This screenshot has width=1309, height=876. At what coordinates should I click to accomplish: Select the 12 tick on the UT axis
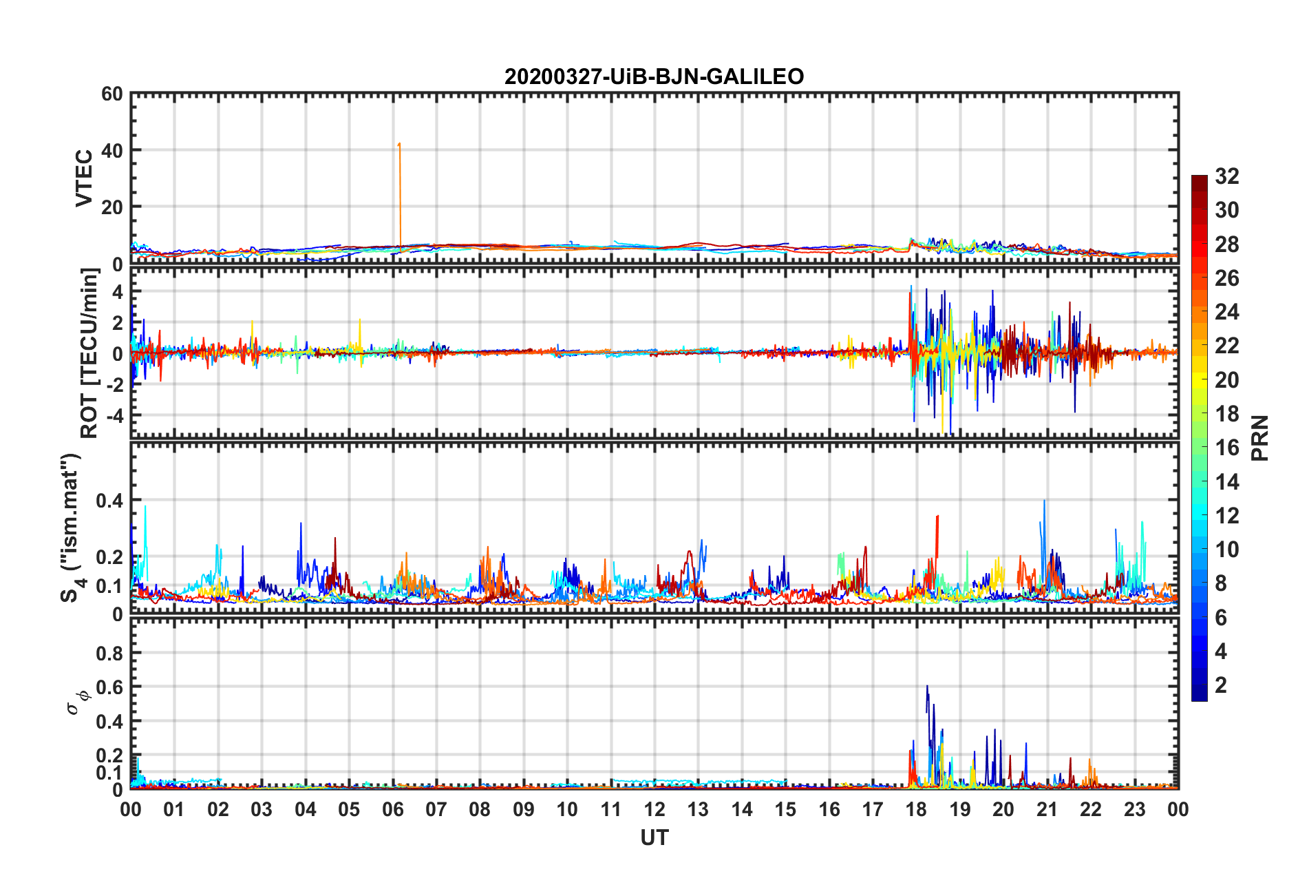(x=654, y=809)
